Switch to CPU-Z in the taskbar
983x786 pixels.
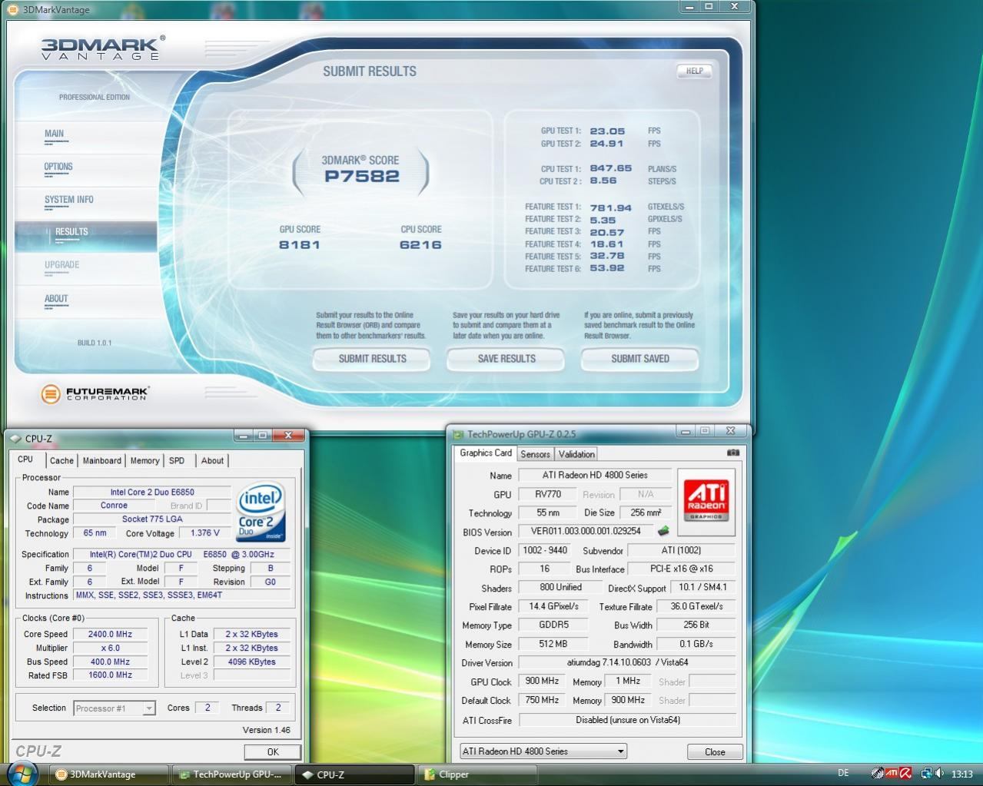355,774
